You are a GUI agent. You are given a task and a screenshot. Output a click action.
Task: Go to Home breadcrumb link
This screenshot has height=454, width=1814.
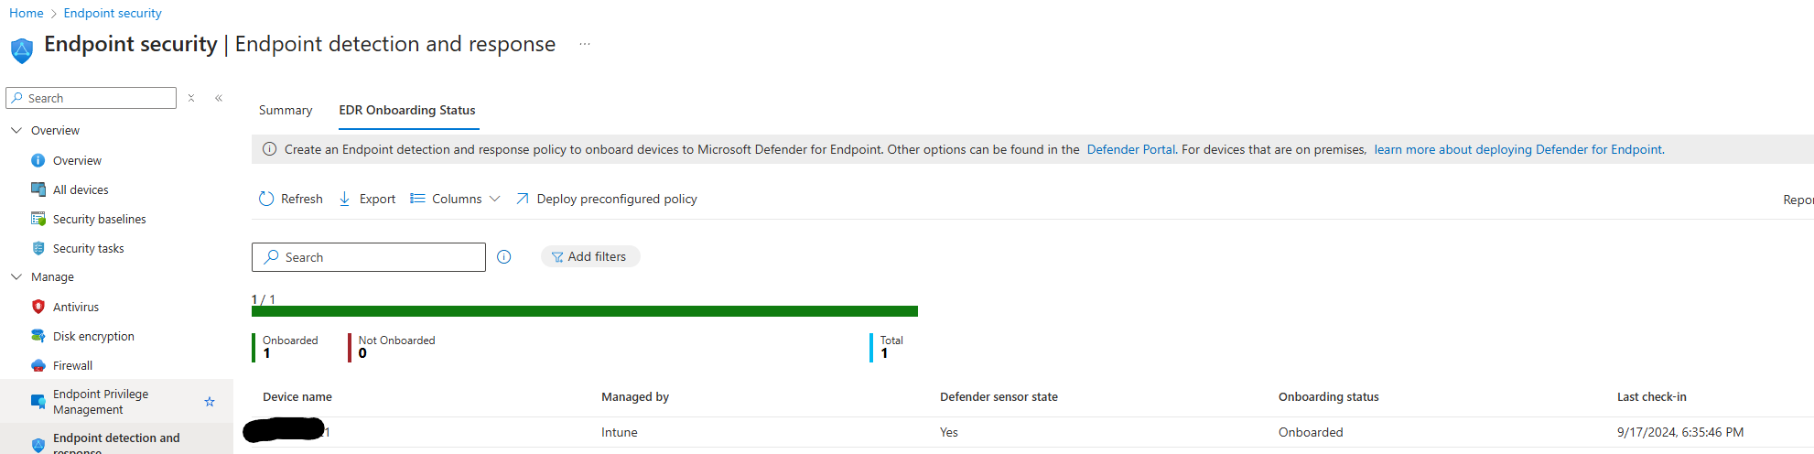(x=27, y=13)
